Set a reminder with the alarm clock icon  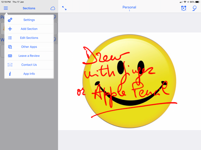184,8
